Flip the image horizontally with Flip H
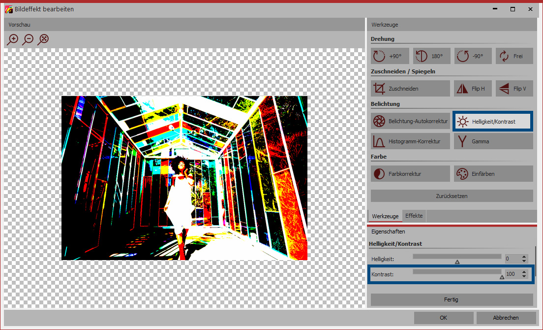The height and width of the screenshot is (330, 543). click(x=472, y=89)
